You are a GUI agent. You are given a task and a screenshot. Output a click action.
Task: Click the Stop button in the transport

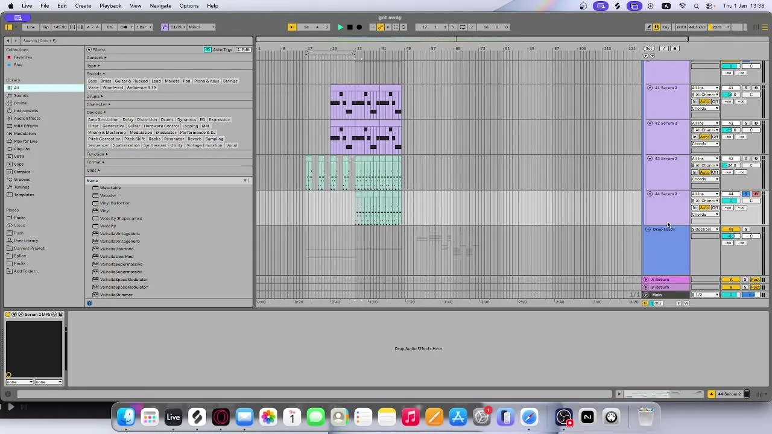pyautogui.click(x=350, y=27)
